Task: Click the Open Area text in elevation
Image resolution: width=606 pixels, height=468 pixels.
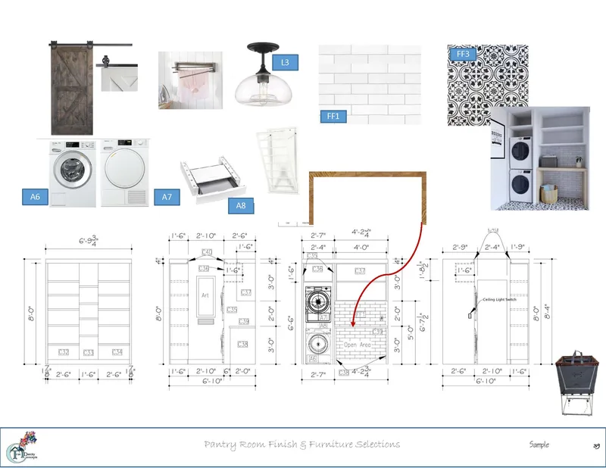Action: [x=357, y=345]
